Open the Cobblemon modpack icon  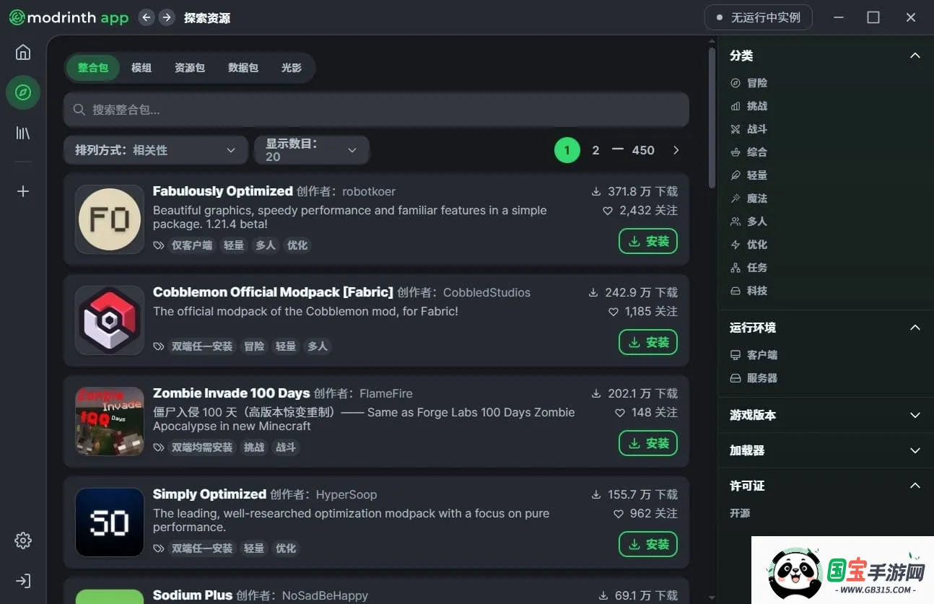[110, 320]
